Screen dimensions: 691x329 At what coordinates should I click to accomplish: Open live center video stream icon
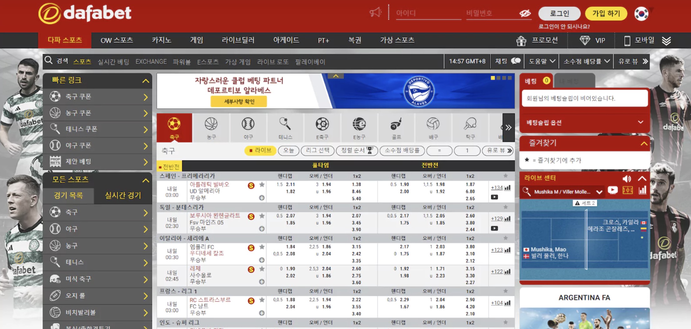(613, 190)
